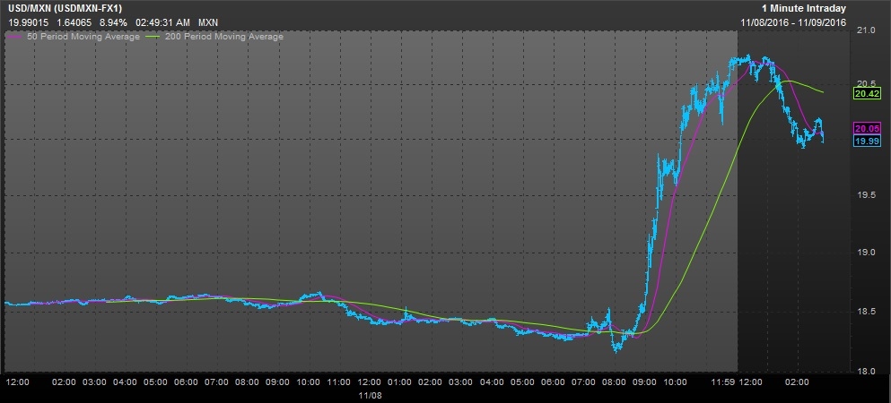891x403 pixels.
Task: Click the green 20.42 price tag
Action: pos(866,92)
